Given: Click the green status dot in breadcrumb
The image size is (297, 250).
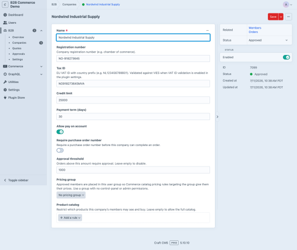Looking at the screenshot, I should (83, 4).
